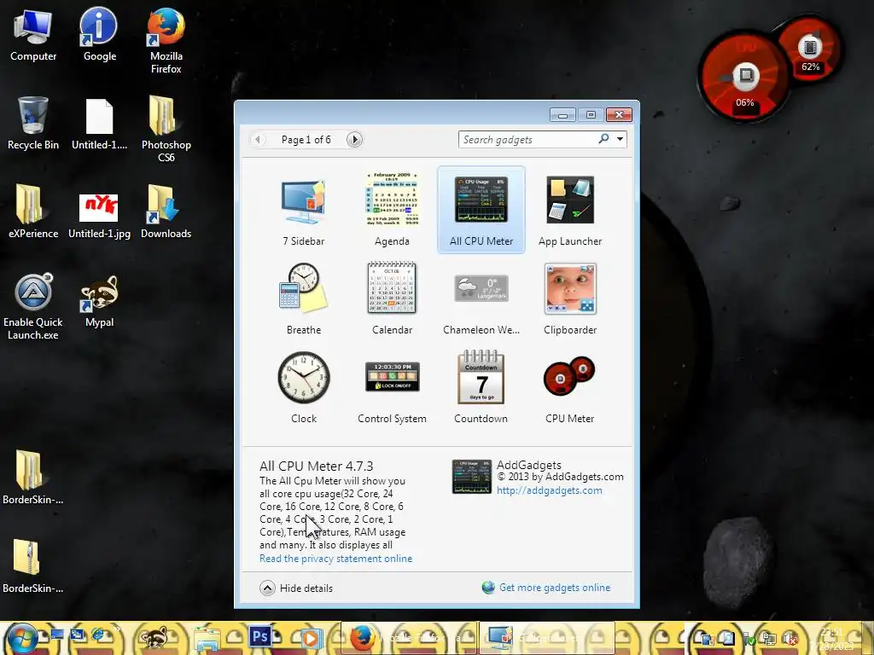Click the Mypal raccoon taskbar icon
Screen dimensions: 874x655
[154, 638]
